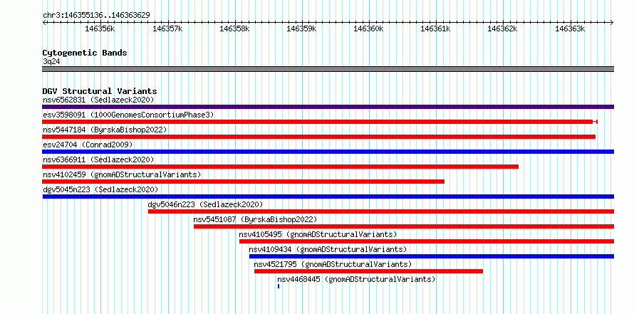634x314 pixels.
Task: Click the red esv3598091 variant bar
Action: click(x=320, y=122)
